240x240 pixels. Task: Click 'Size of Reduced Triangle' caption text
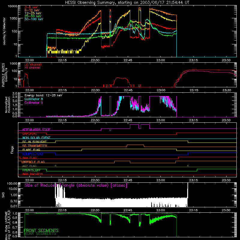click(x=76, y=185)
